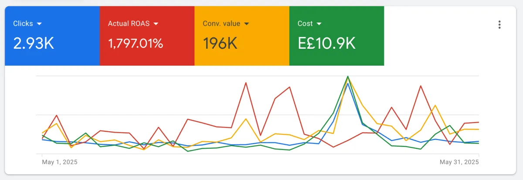Click the Clicks metric label
The image size is (523, 180).
click(23, 23)
